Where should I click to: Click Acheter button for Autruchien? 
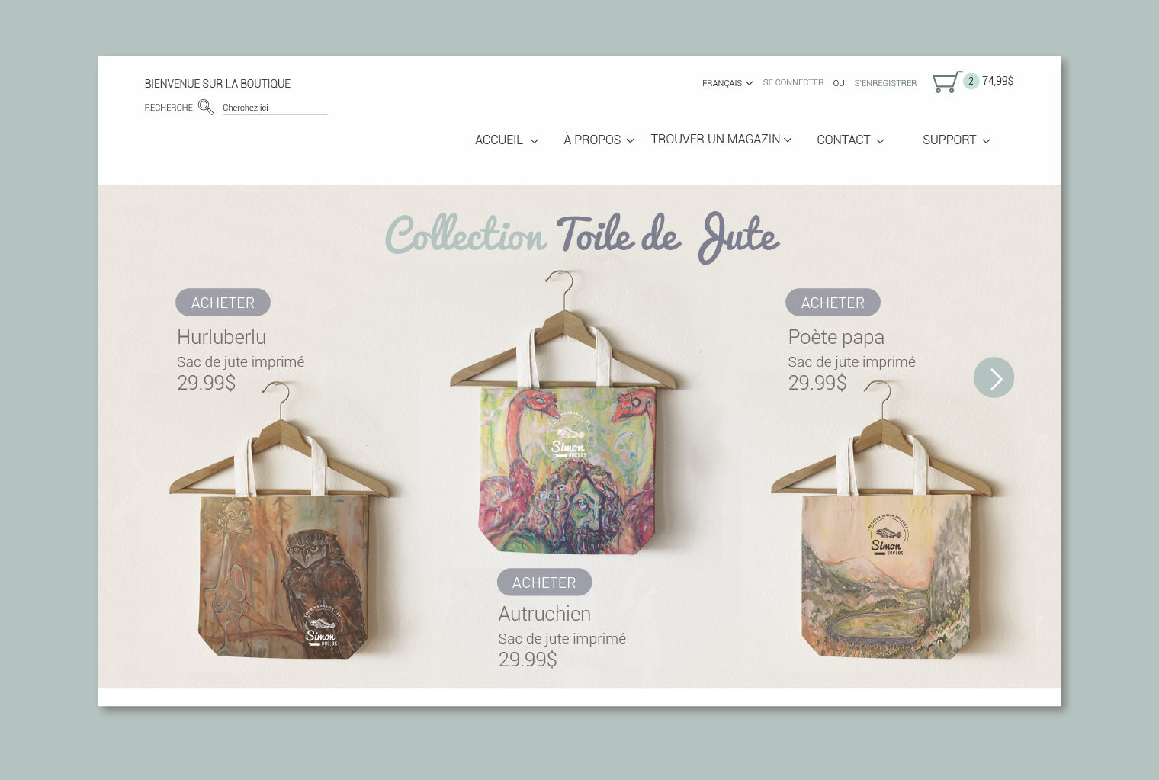point(544,583)
